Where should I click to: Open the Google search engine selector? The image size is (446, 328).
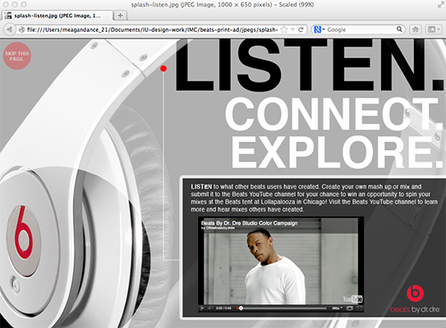coord(320,30)
